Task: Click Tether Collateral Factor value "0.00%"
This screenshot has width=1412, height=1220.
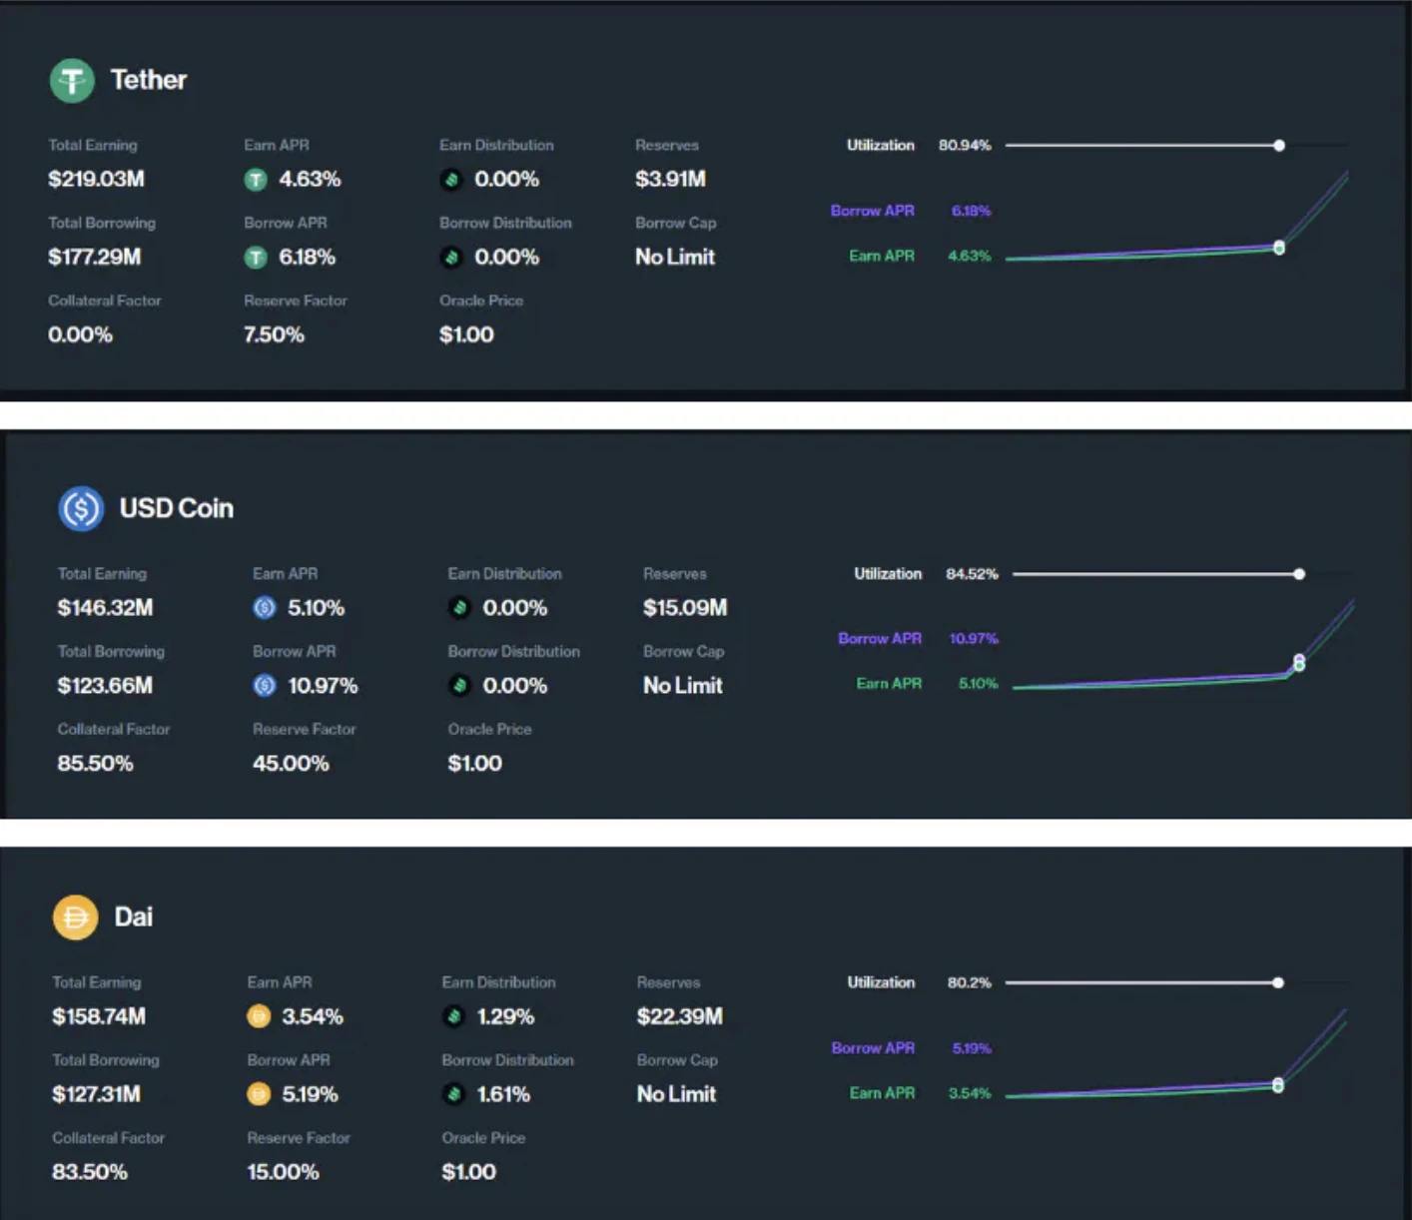Action: click(x=81, y=335)
